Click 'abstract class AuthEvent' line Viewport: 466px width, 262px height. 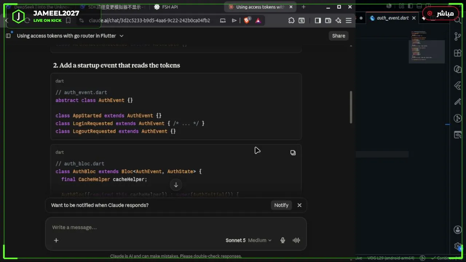pos(94,100)
